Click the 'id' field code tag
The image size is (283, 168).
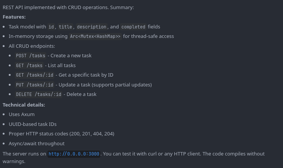(x=51, y=27)
